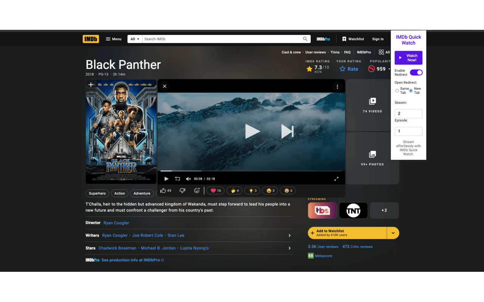Open 3.5K User reviews link
Screen dimensions: 484x302
(x=323, y=247)
